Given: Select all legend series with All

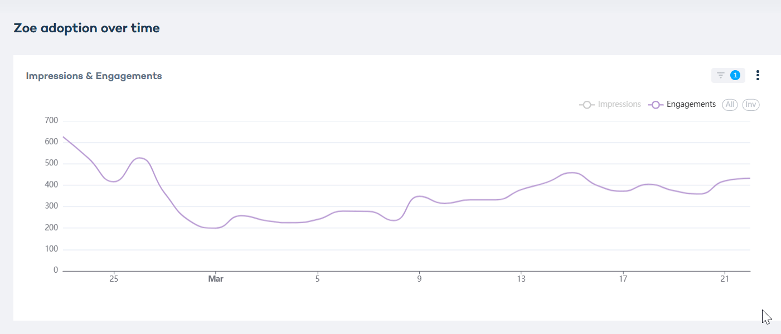Looking at the screenshot, I should coord(730,105).
